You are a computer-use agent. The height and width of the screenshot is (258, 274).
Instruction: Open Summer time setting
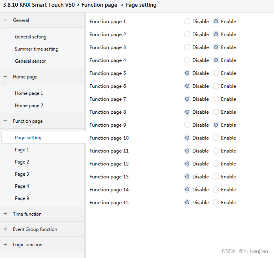37,49
